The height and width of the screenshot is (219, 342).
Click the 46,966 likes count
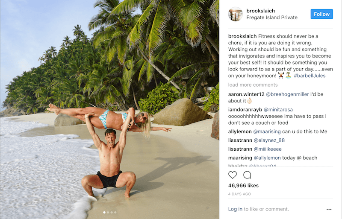243,186
